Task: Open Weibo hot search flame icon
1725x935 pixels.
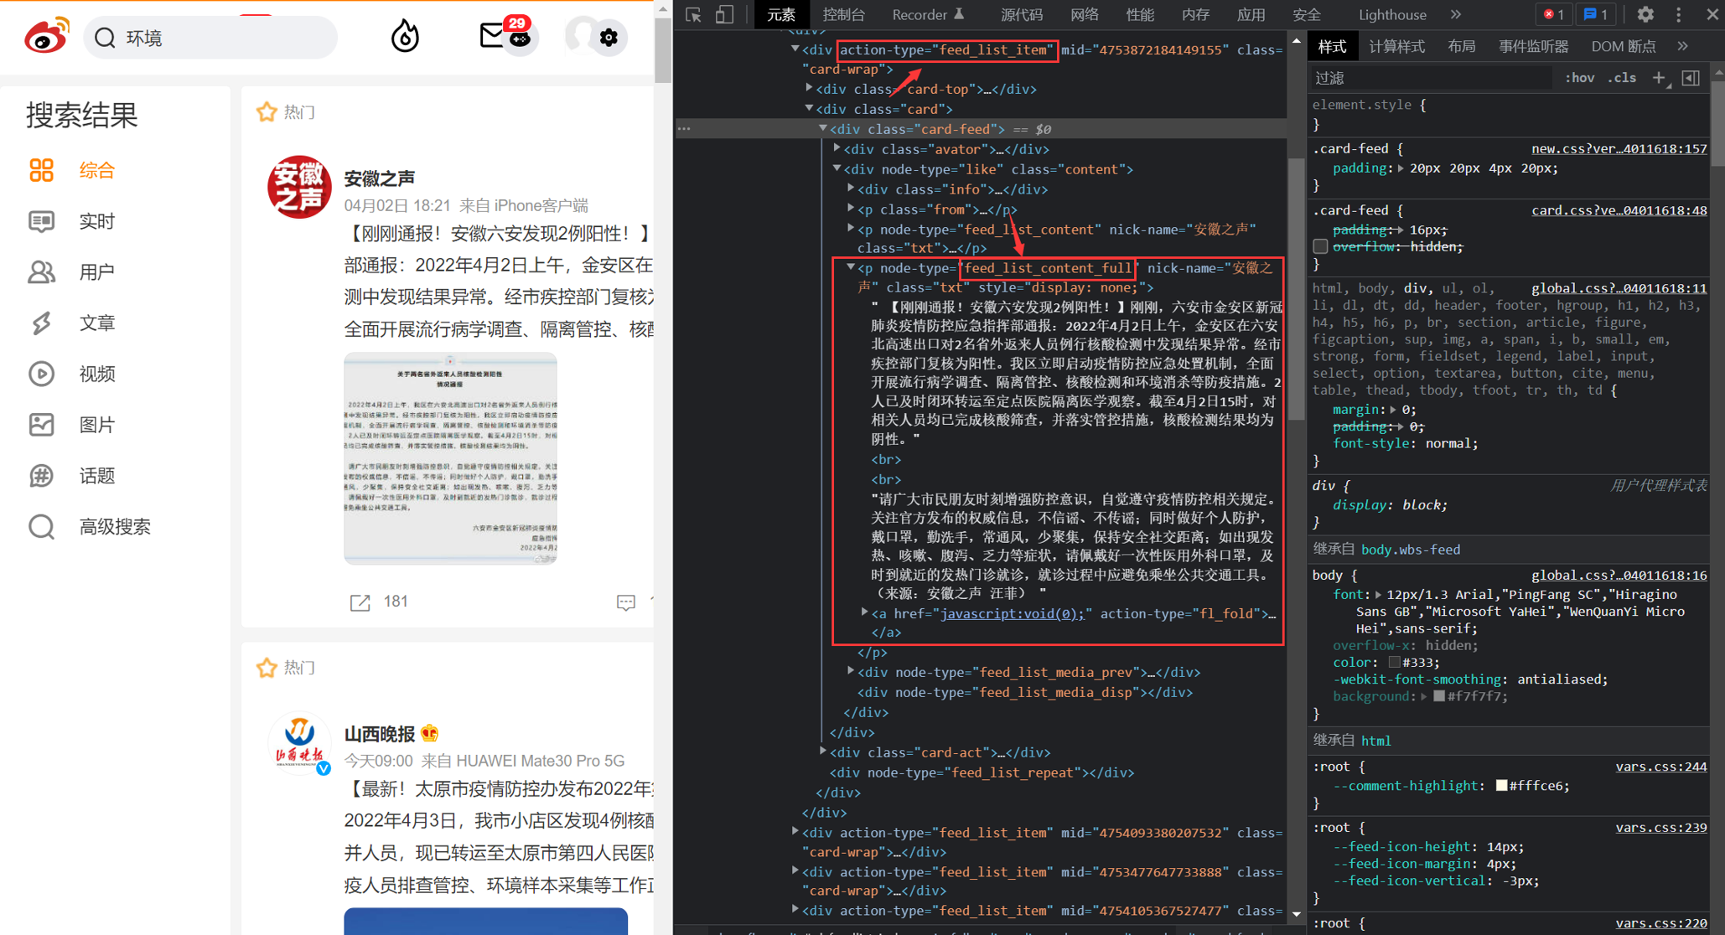Action: tap(405, 35)
